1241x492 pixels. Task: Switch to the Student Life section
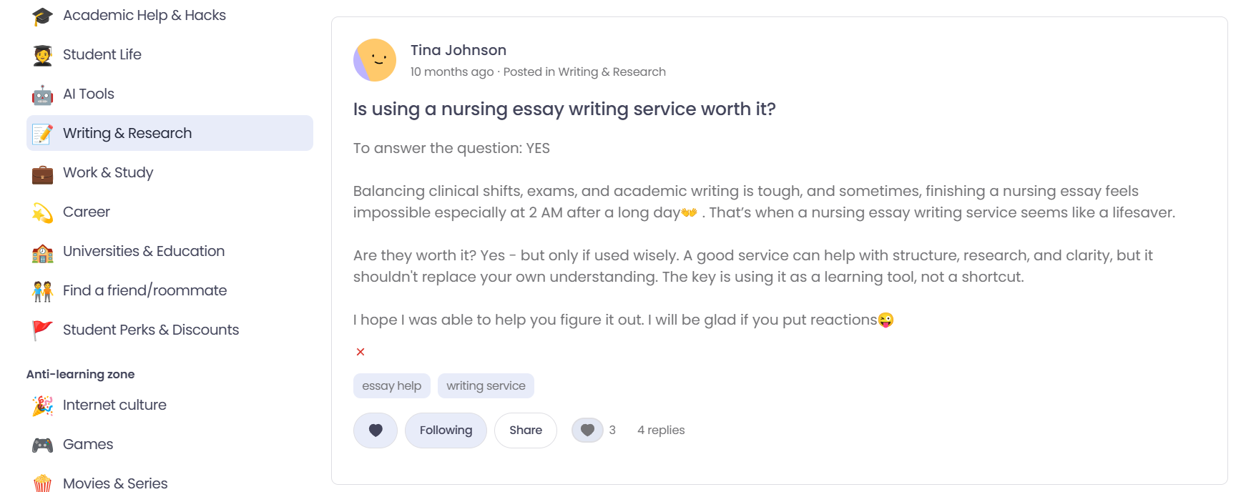(x=102, y=54)
